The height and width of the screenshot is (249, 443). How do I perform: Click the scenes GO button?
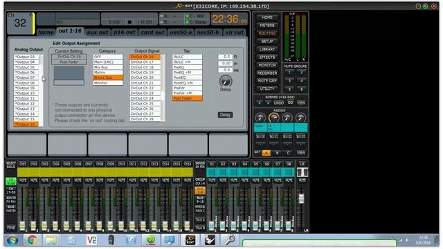click(x=290, y=103)
